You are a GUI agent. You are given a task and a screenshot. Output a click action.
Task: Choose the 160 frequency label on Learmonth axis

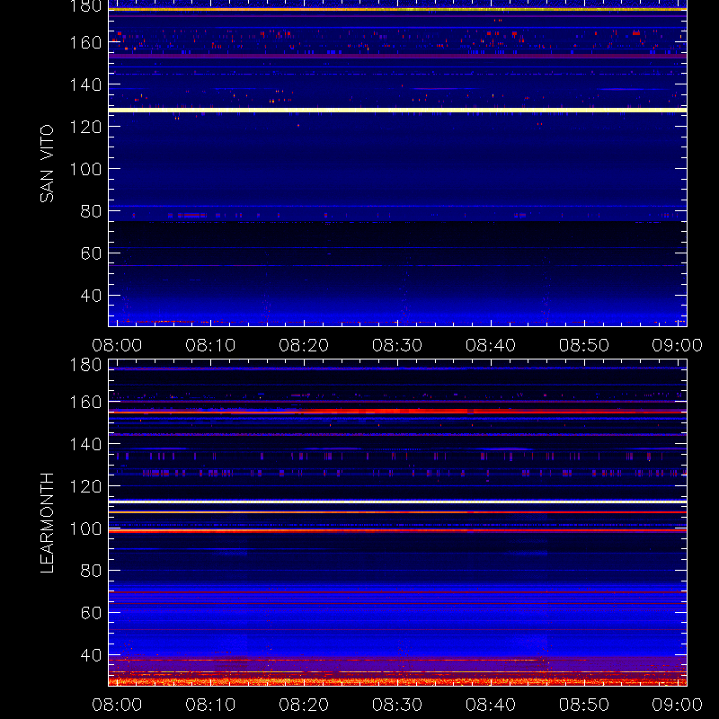(85, 402)
